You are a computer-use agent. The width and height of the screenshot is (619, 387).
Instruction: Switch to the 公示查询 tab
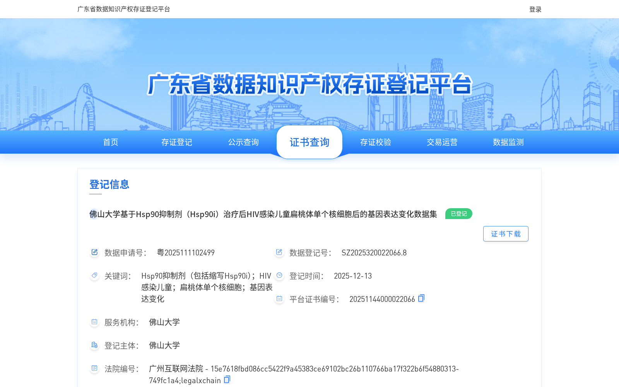(x=243, y=142)
